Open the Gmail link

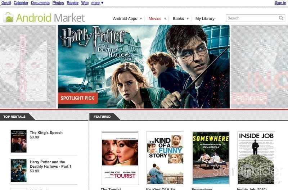(6, 3)
